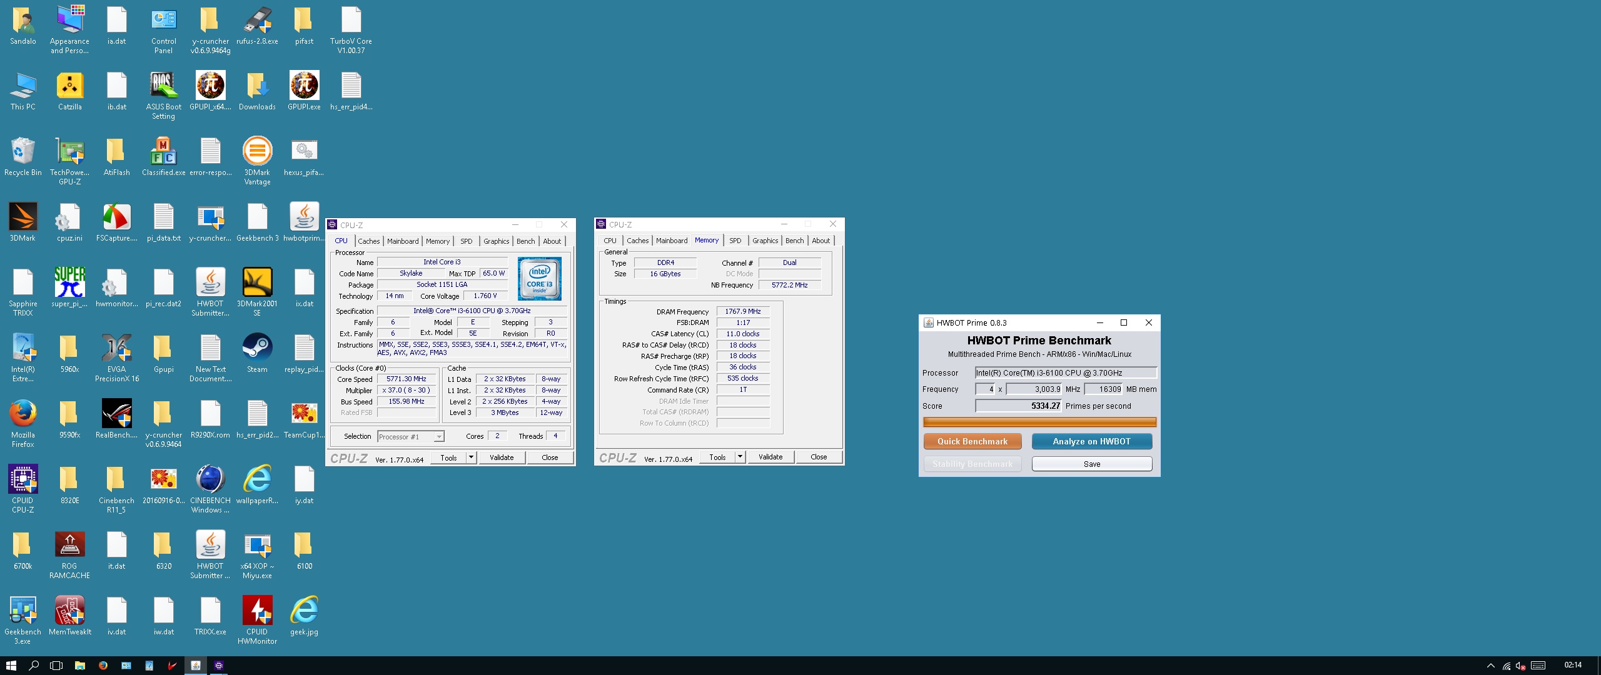Click the Bus Speed value 155.98 MHz
The image size is (1601, 675).
click(407, 401)
